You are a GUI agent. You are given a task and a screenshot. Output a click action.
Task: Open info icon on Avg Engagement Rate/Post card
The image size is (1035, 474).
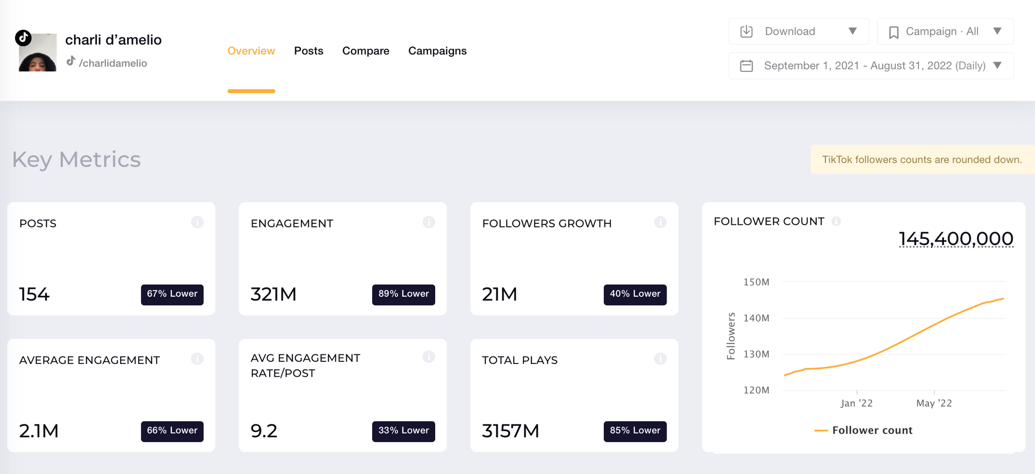[x=428, y=356]
